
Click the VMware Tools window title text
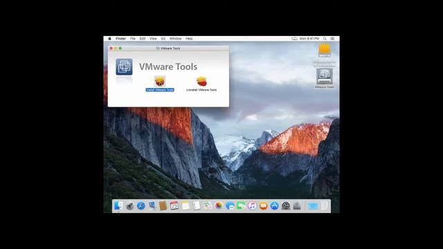pyautogui.click(x=170, y=48)
